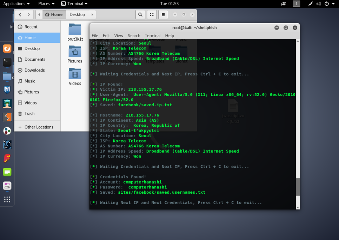
Task: Go back in the file manager
Action: coord(20,14)
